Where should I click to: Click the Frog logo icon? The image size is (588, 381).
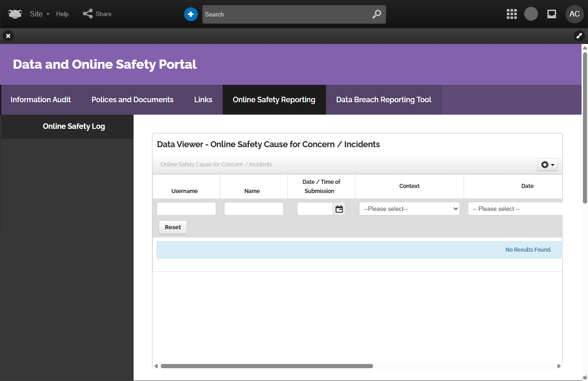pos(15,14)
